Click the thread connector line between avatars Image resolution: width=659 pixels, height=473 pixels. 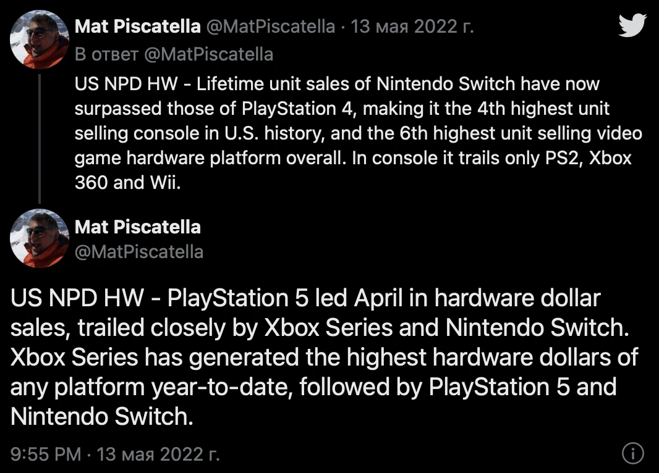40,138
